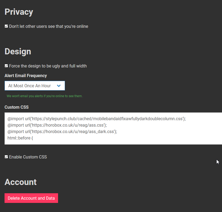Viewport: 222px width, 212px height.
Task: Place cursor on the ass_dark.css import line
Action: pos(62,131)
